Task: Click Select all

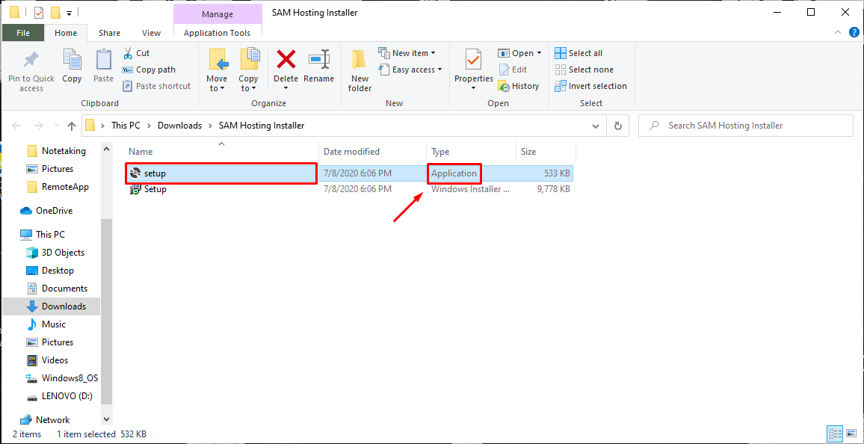Action: coord(578,53)
